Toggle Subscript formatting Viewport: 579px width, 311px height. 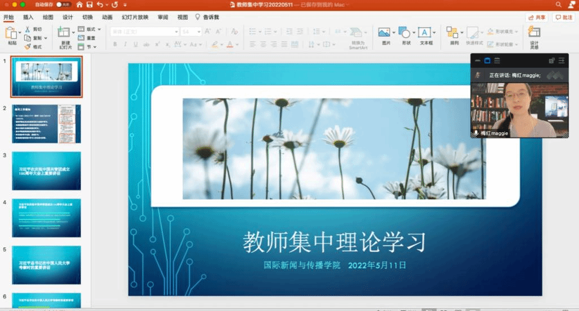167,44
